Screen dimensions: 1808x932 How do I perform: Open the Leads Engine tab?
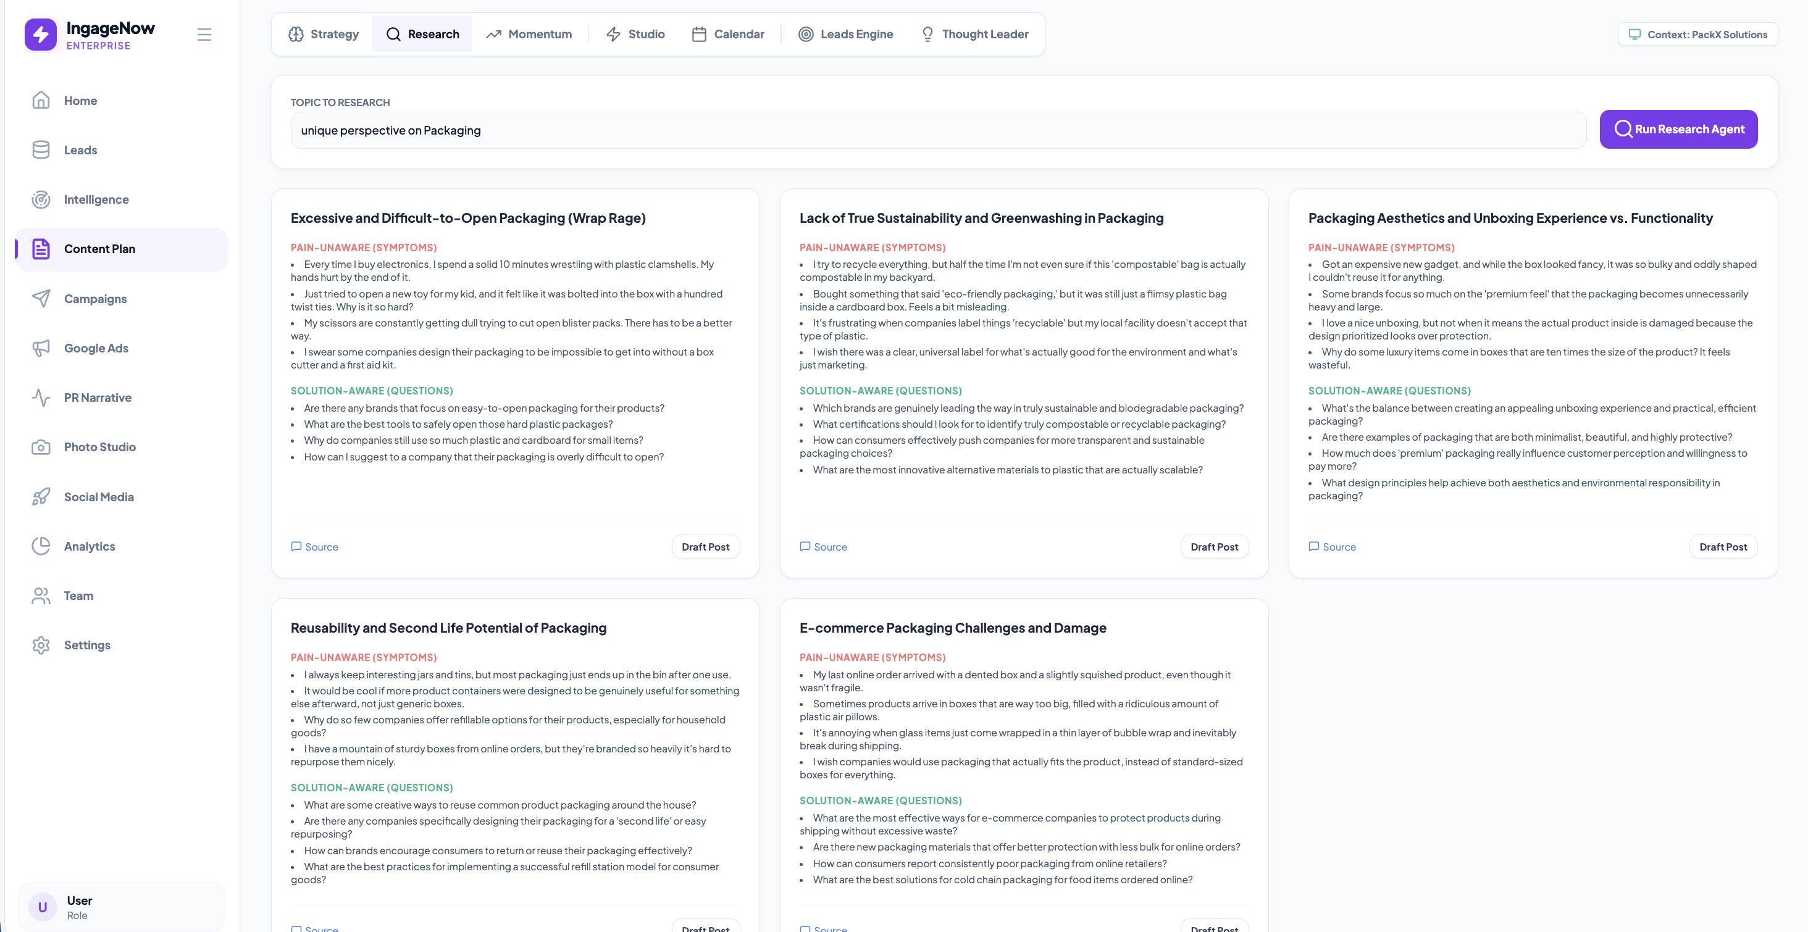tap(846, 34)
